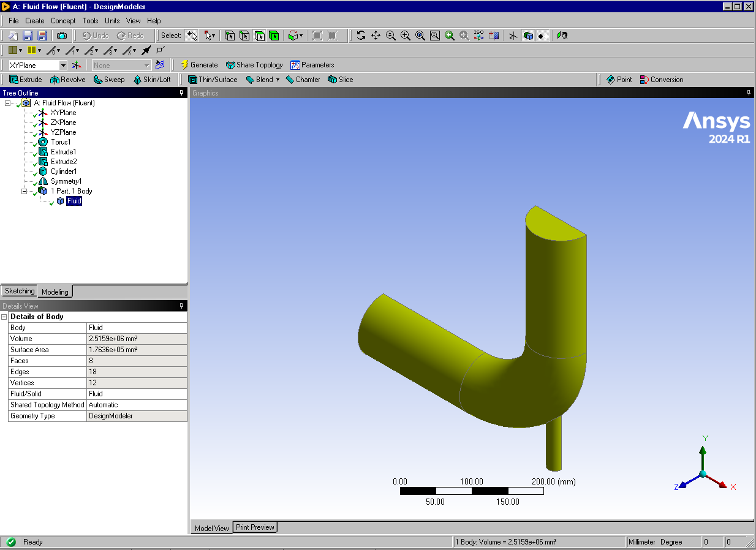Viewport: 756px width, 550px height.
Task: Collapse the 1 Part, 1 Body node
Action: (25, 191)
